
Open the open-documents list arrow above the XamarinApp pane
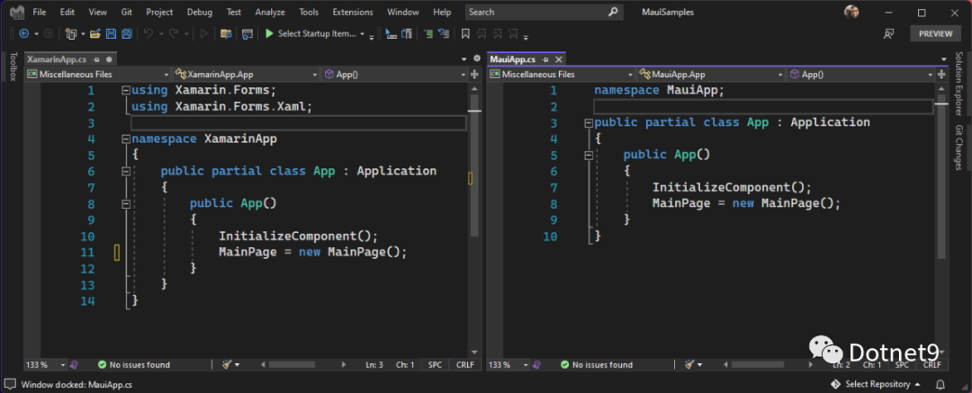tap(464, 58)
